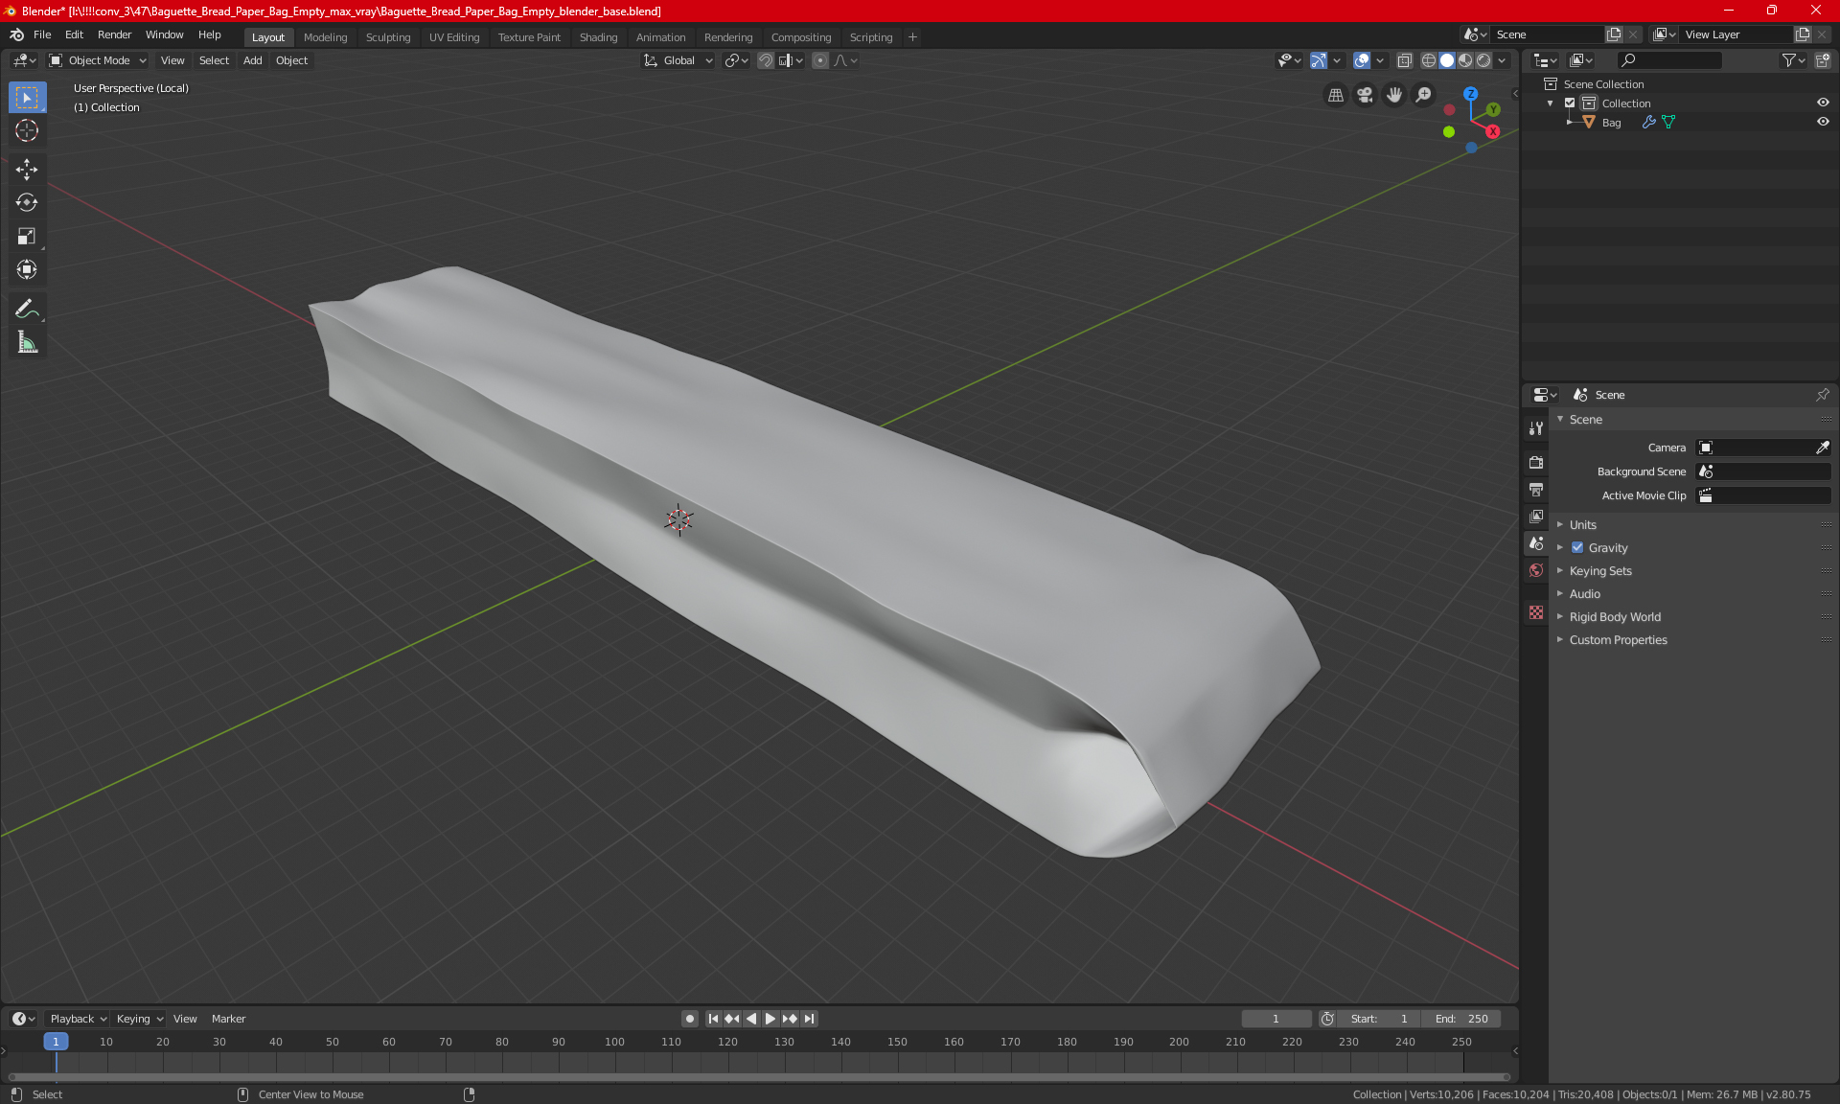Viewport: 1840px width, 1104px height.
Task: Play the animation forward
Action: [770, 1019]
